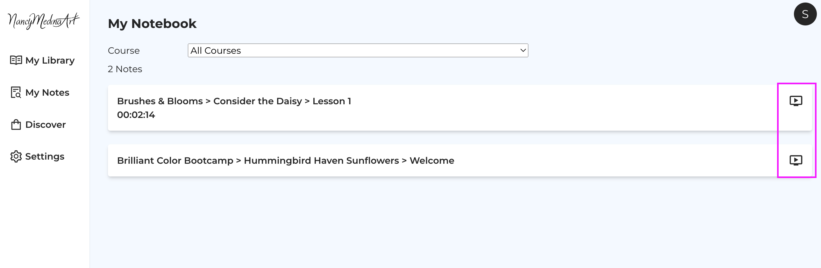Click the My Notes notebook icon
Viewport: 821px width, 268px height.
pyautogui.click(x=16, y=92)
